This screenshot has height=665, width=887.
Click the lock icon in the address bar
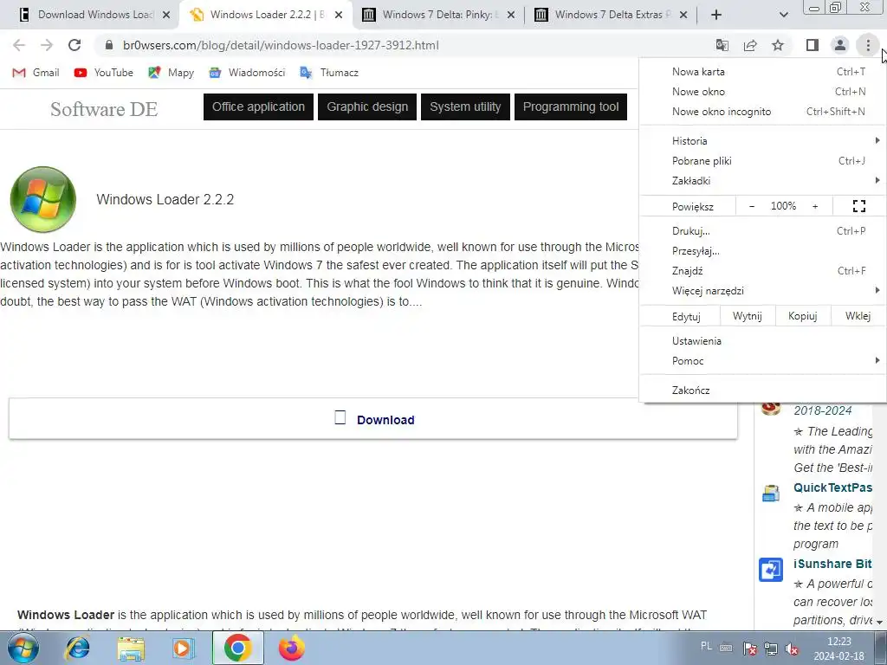coord(109,45)
